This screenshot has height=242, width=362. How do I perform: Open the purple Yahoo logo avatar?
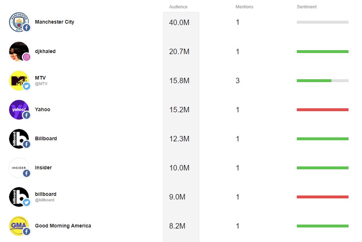coord(19,110)
